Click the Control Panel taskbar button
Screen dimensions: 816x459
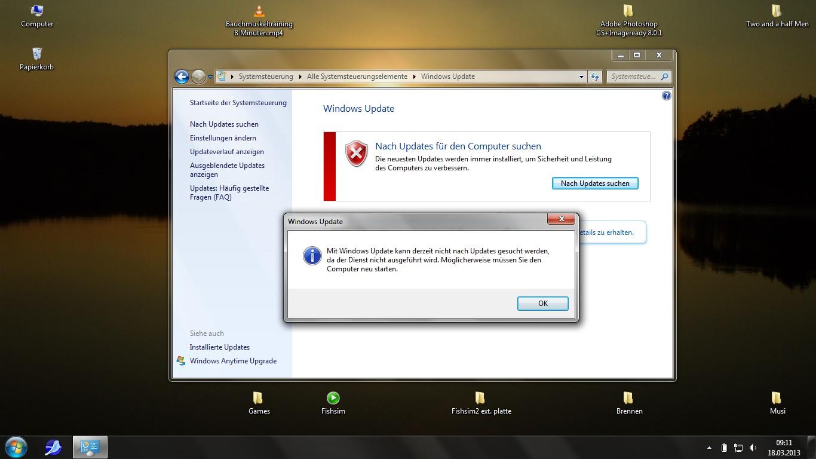point(90,447)
